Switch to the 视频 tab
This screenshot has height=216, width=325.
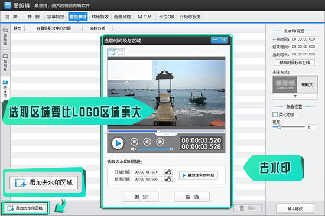tap(12, 17)
